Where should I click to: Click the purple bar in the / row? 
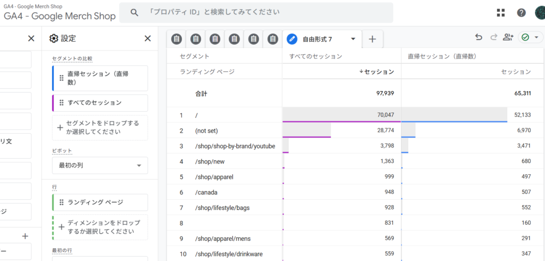tap(342, 121)
